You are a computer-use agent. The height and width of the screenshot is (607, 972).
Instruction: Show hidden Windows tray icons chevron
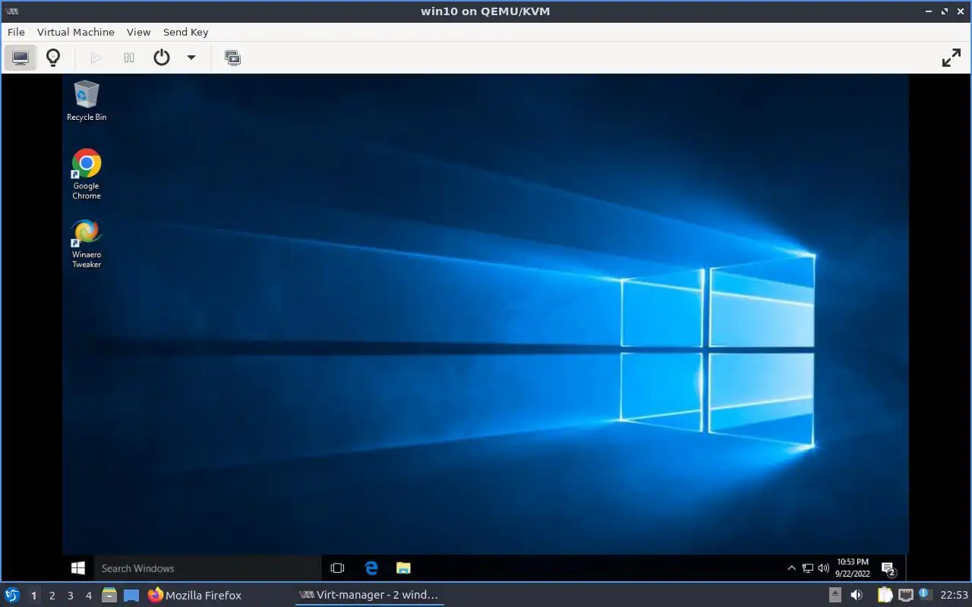791,568
